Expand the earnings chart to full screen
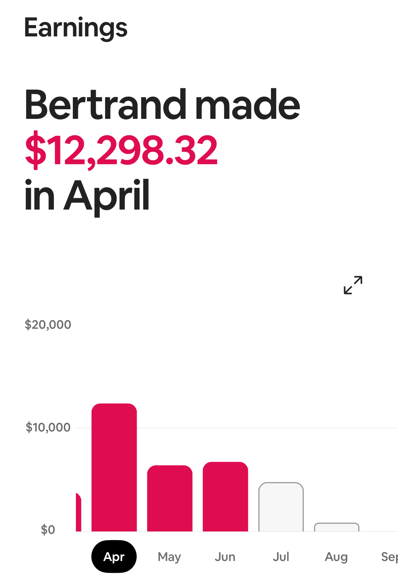 (x=353, y=285)
